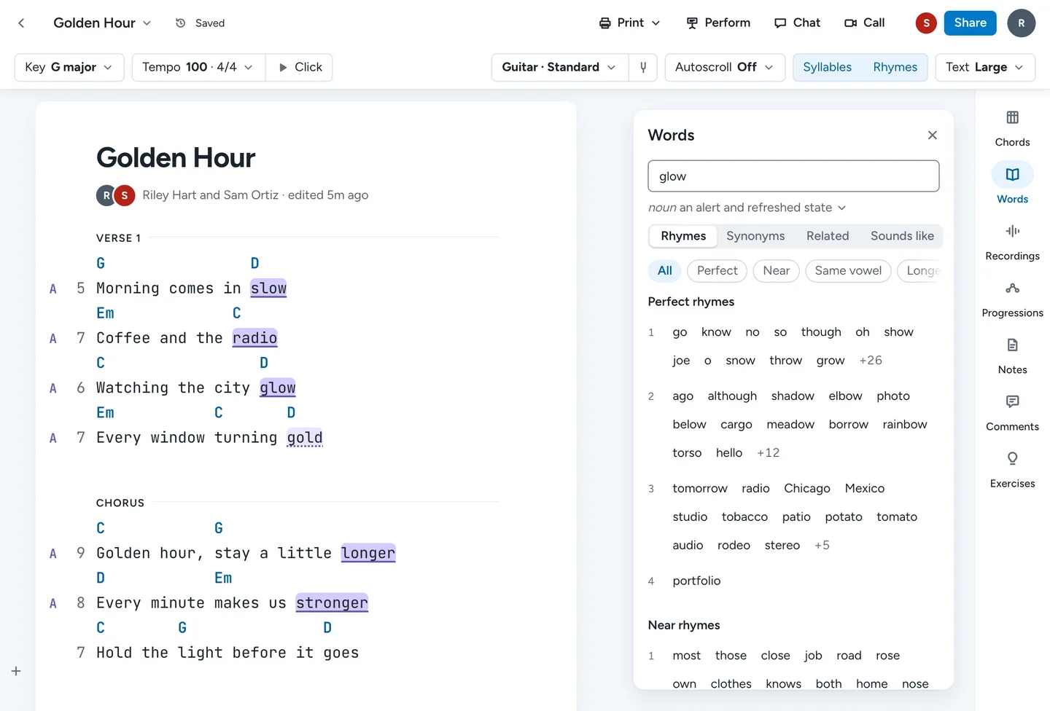This screenshot has height=711, width=1050.
Task: Open the version history clock icon
Action: coord(181,23)
